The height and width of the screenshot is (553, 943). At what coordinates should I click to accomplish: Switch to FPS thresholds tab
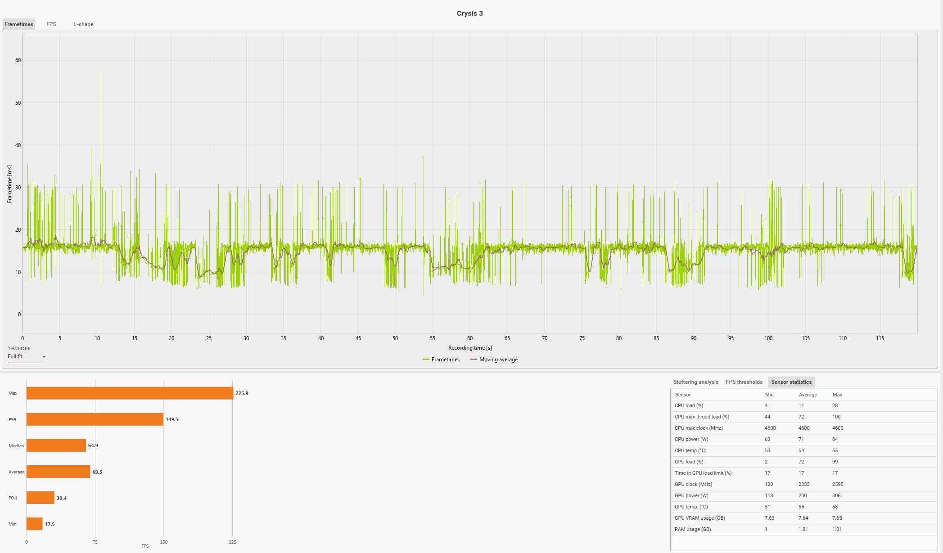744,382
